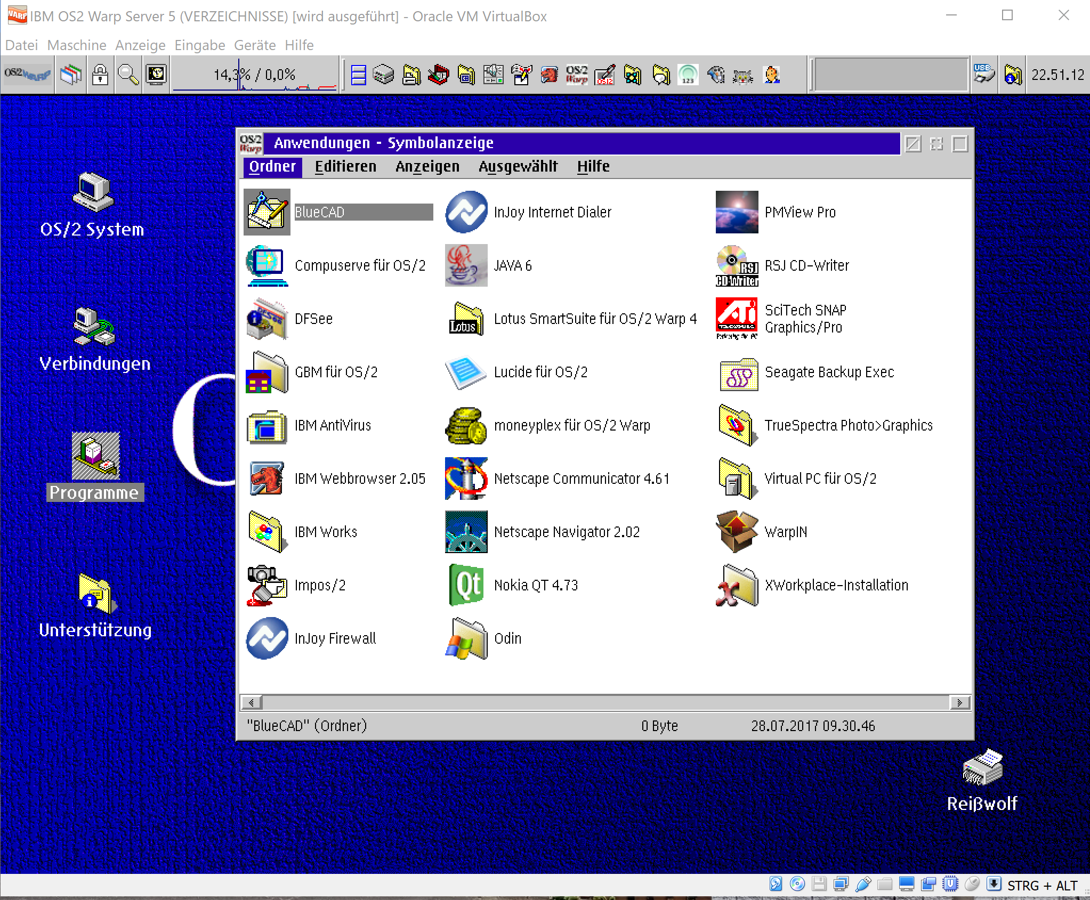This screenshot has height=900, width=1090.
Task: Select the Impos/2 camera icon
Action: coord(267,585)
